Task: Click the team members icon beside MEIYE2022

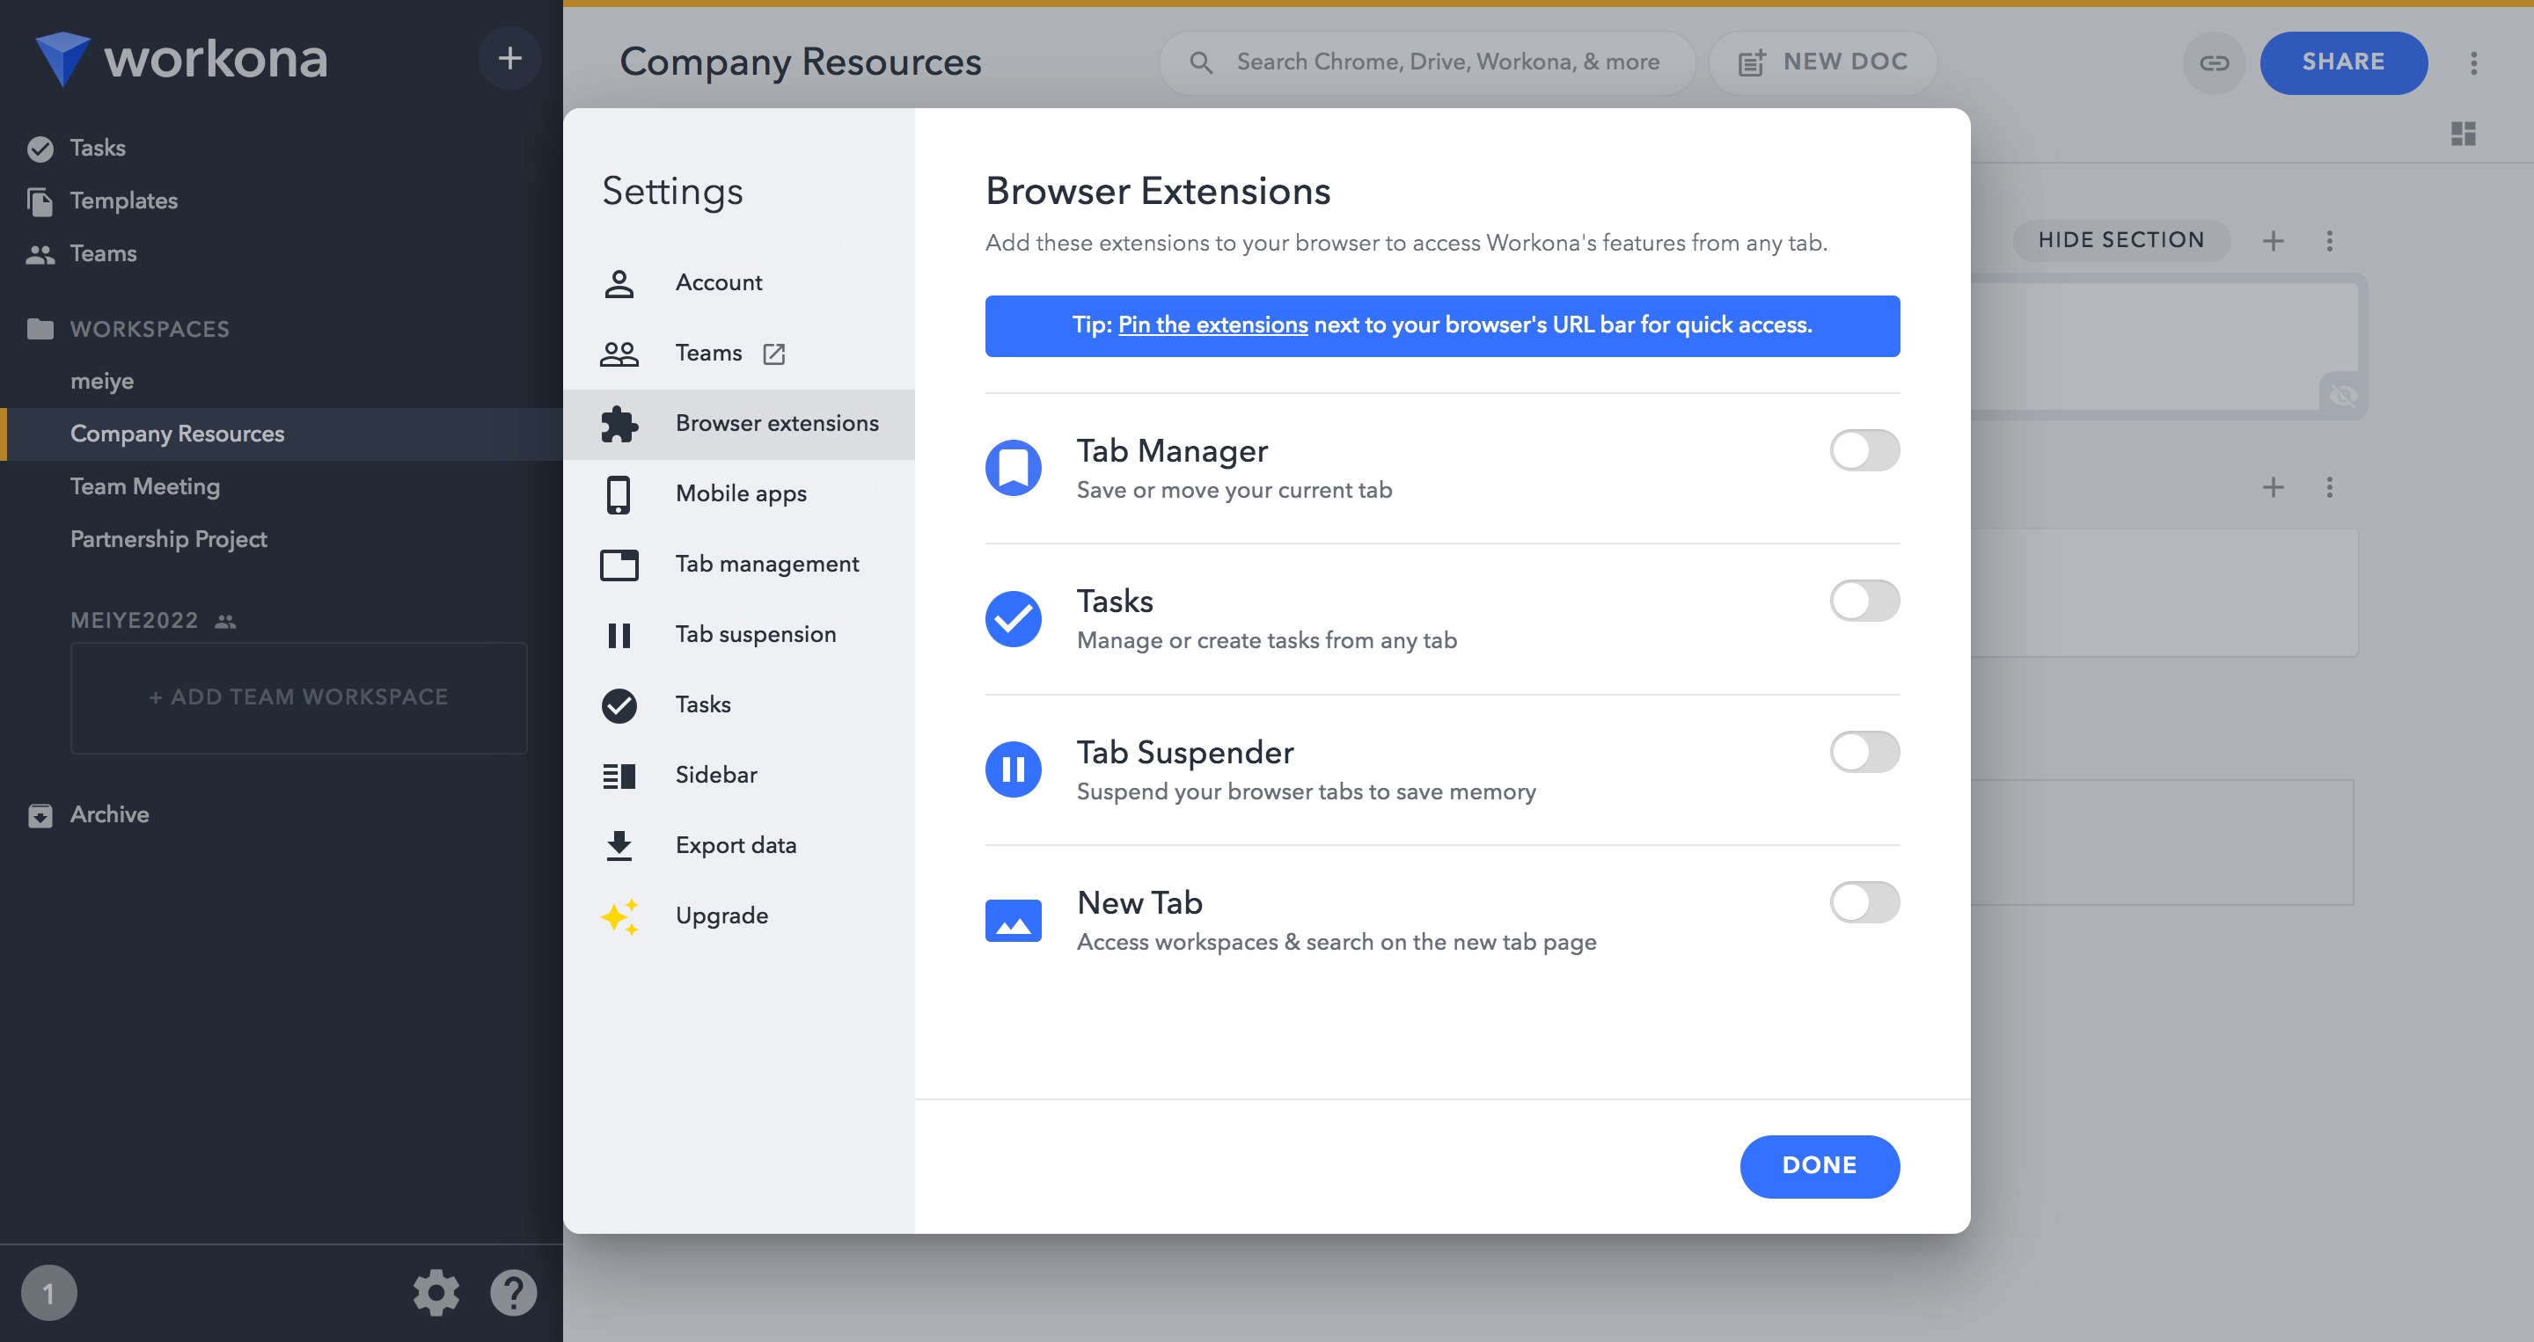Action: [225, 622]
